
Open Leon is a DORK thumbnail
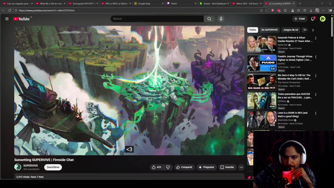(262, 119)
